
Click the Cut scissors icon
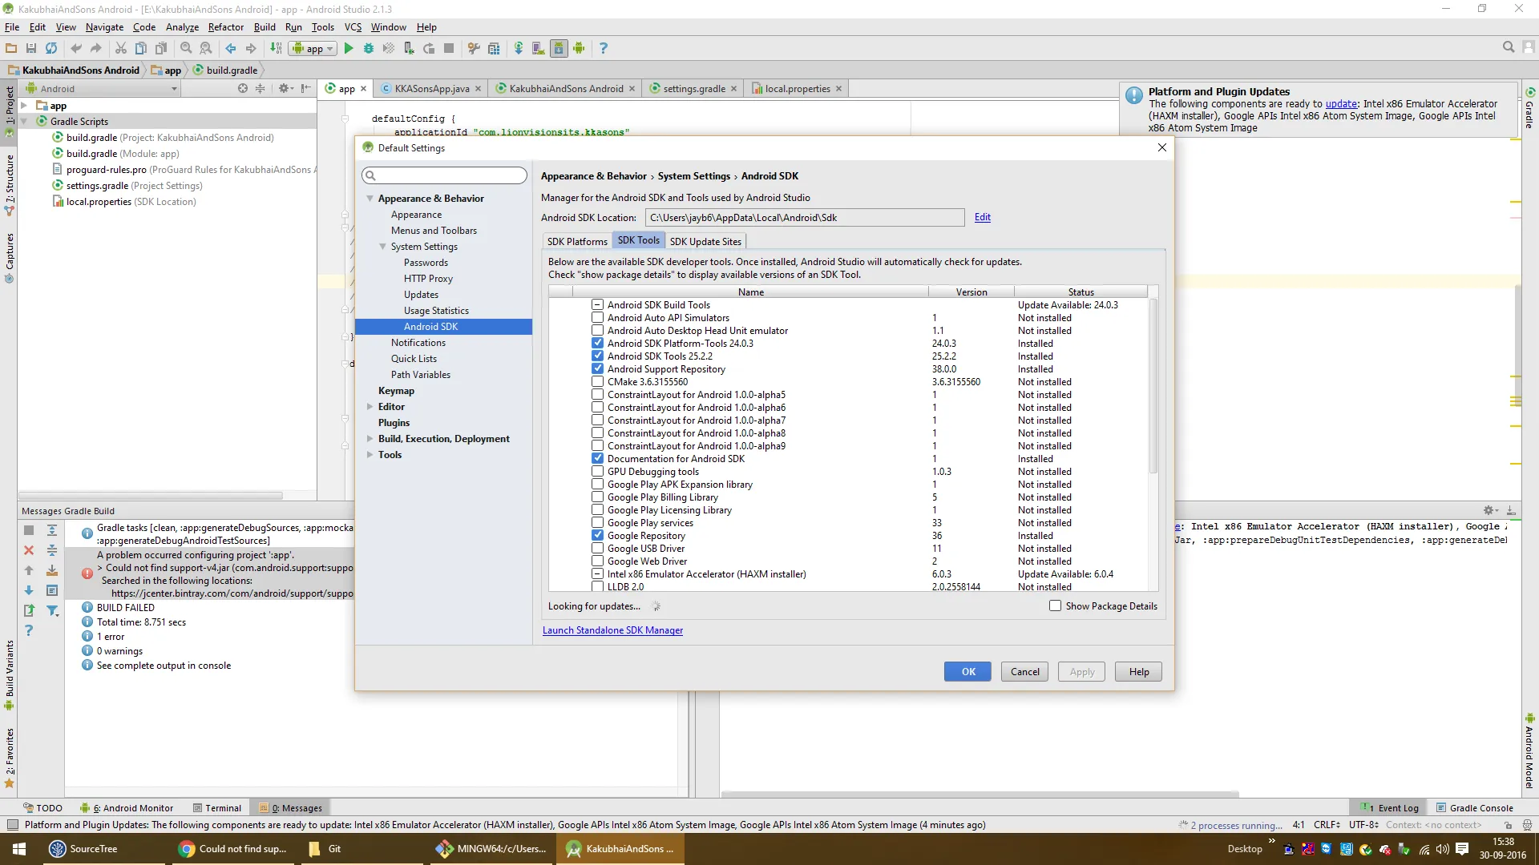121,49
